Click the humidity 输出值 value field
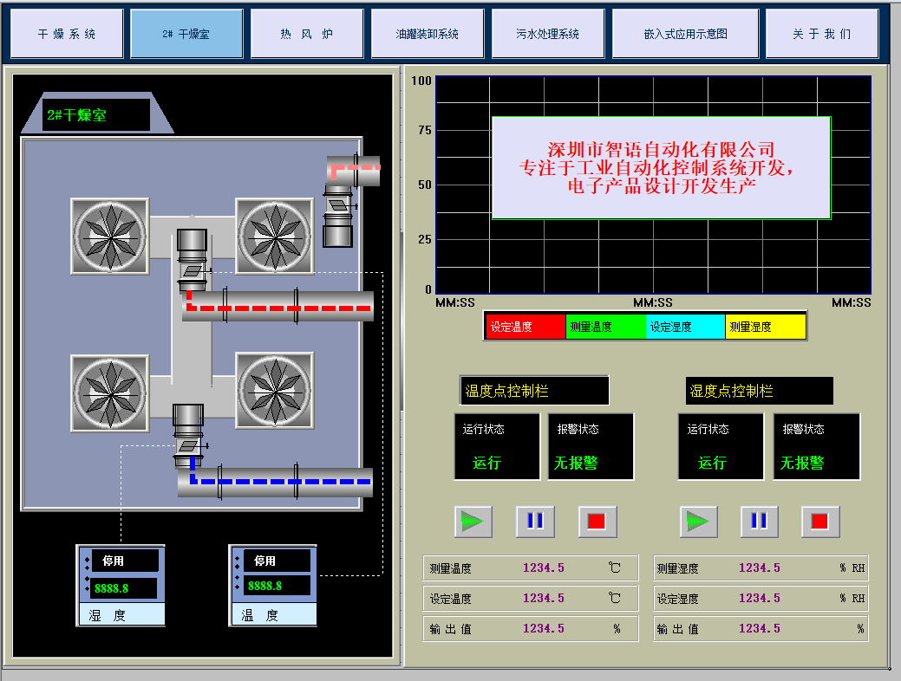Screen dimensions: 901x681 click(x=761, y=629)
